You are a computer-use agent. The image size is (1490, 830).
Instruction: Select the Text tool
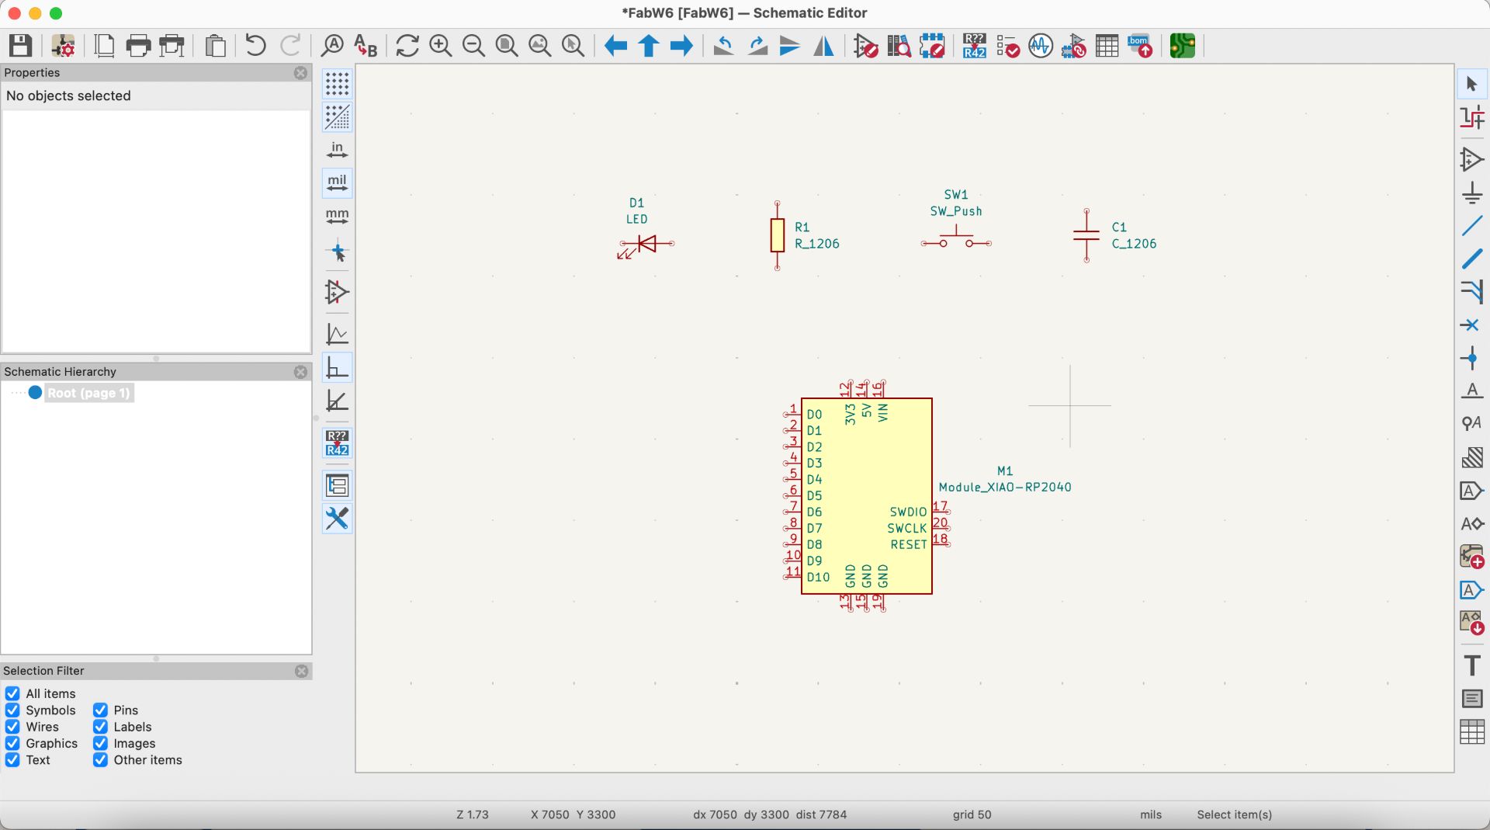1471,665
